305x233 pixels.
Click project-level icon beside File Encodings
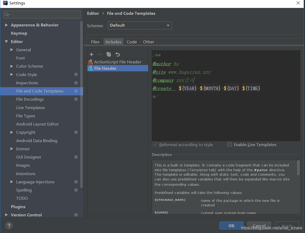(76, 99)
